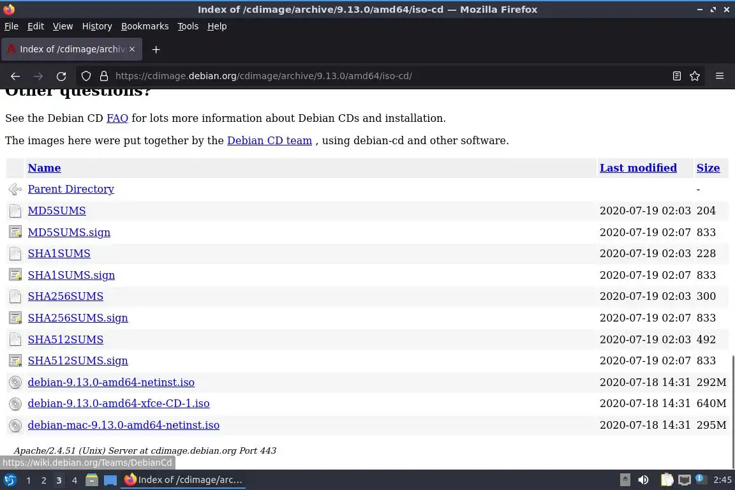Click the 292M size value
This screenshot has height=490, width=735.
(x=711, y=382)
